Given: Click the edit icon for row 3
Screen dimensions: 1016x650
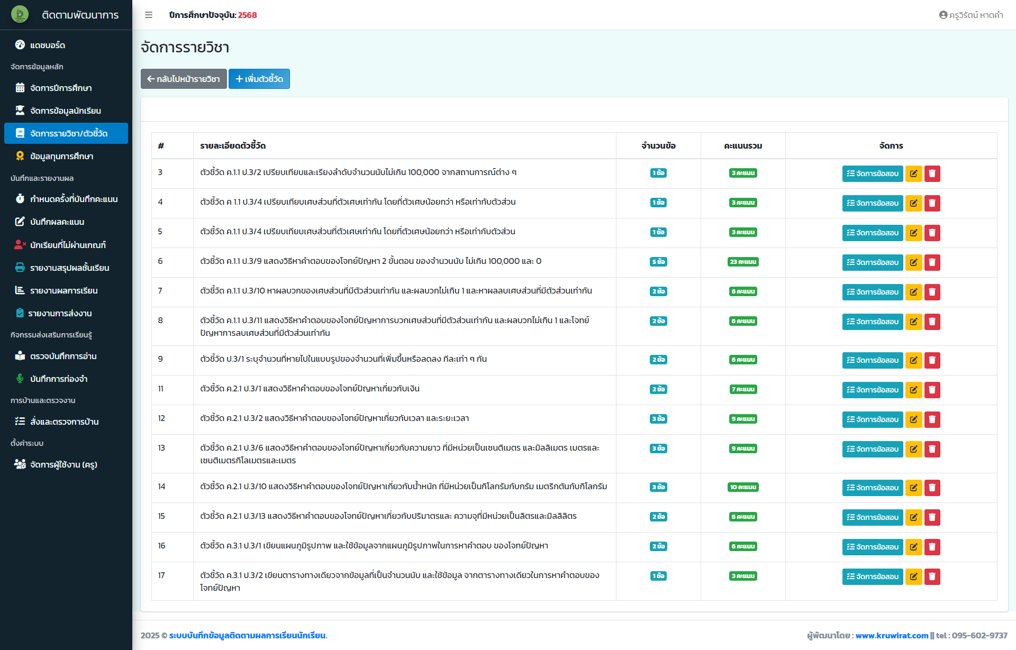Looking at the screenshot, I should tap(913, 173).
